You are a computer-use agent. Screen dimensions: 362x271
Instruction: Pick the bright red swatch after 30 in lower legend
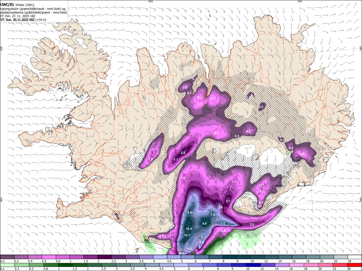pos(355,265)
